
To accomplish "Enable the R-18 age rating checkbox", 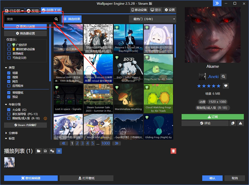I will (x=9, y=118).
